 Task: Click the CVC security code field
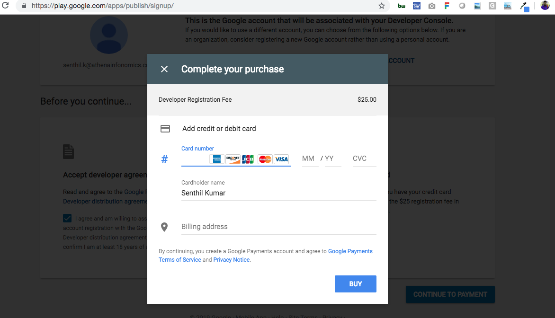(x=364, y=159)
